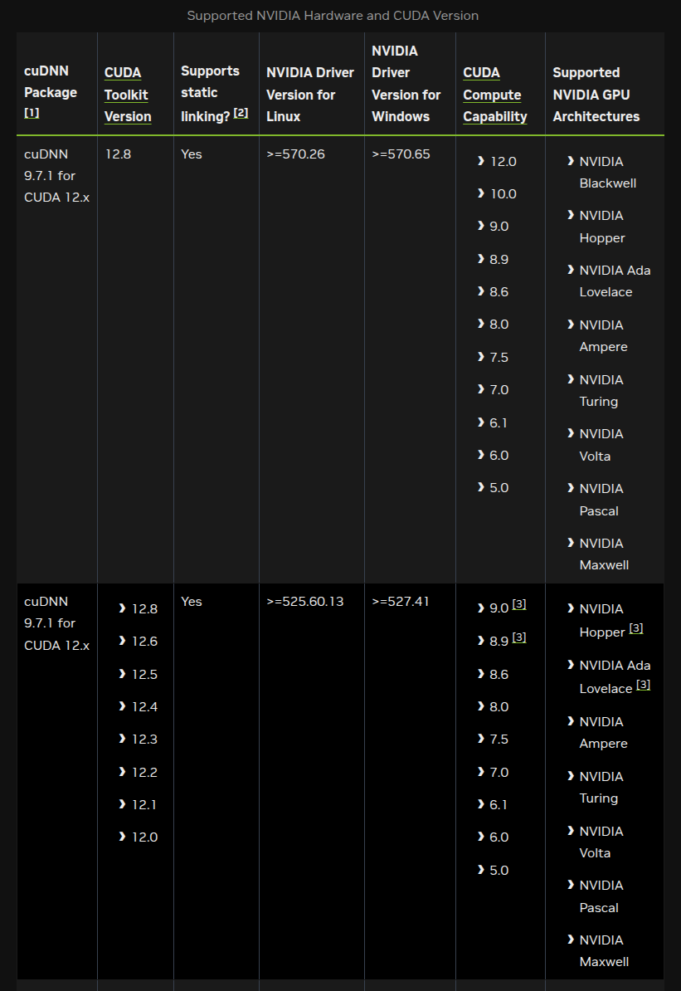681x991 pixels.
Task: Click NVIDIA Maxwell in the >=570.26 row
Action: coord(604,554)
